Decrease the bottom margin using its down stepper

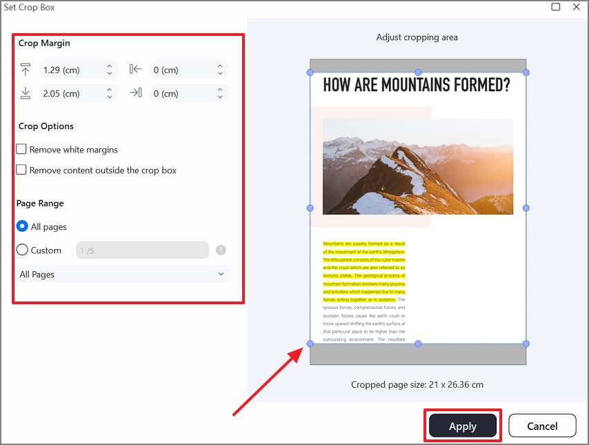(108, 96)
